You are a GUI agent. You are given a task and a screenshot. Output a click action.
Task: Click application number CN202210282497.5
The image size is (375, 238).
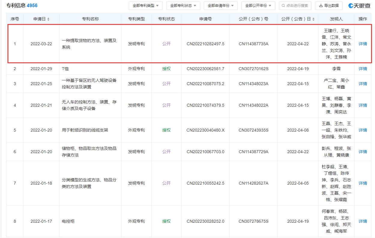point(205,44)
